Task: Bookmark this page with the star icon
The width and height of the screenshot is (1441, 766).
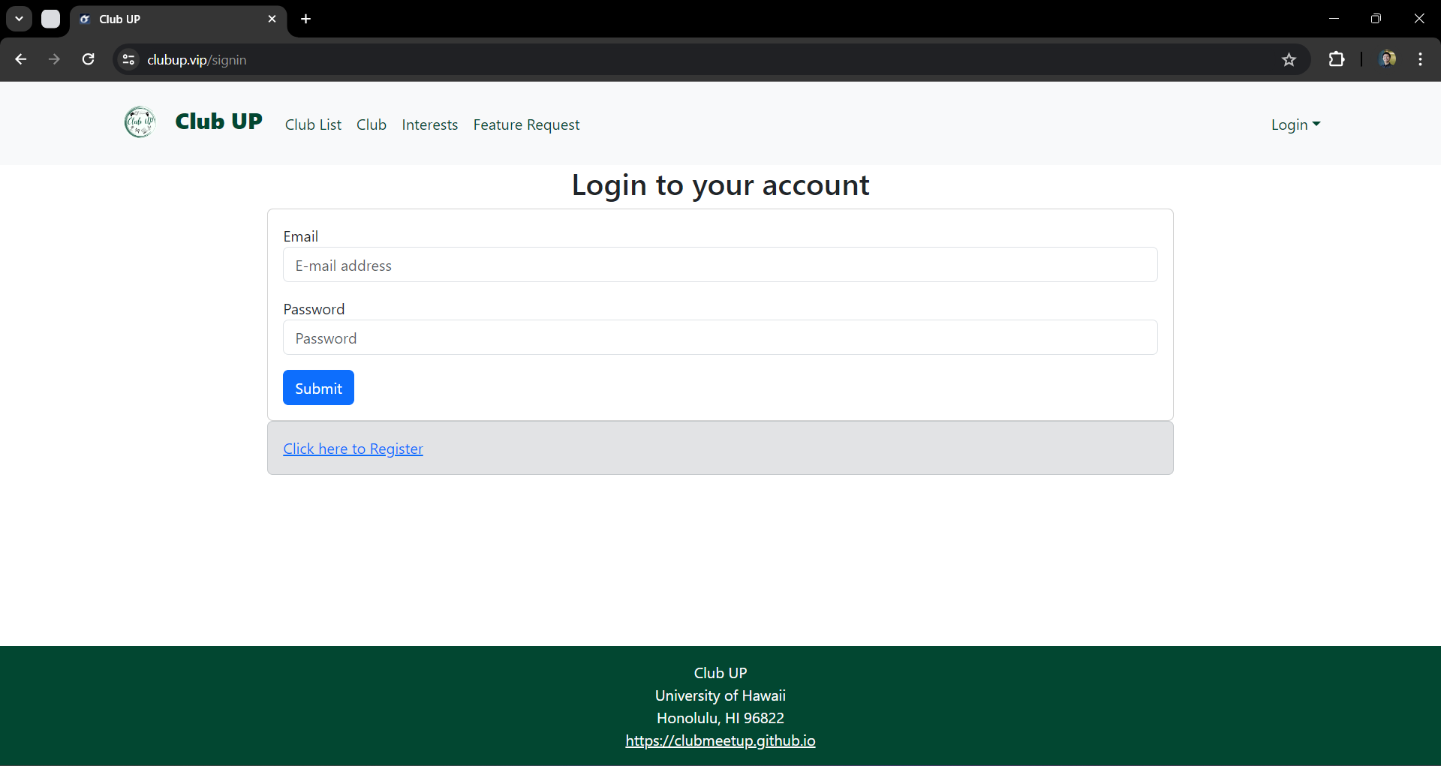Action: (x=1289, y=59)
